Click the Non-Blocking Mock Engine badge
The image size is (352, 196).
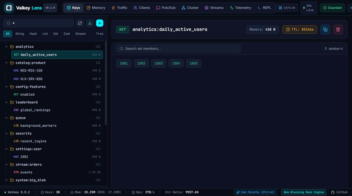(304, 192)
